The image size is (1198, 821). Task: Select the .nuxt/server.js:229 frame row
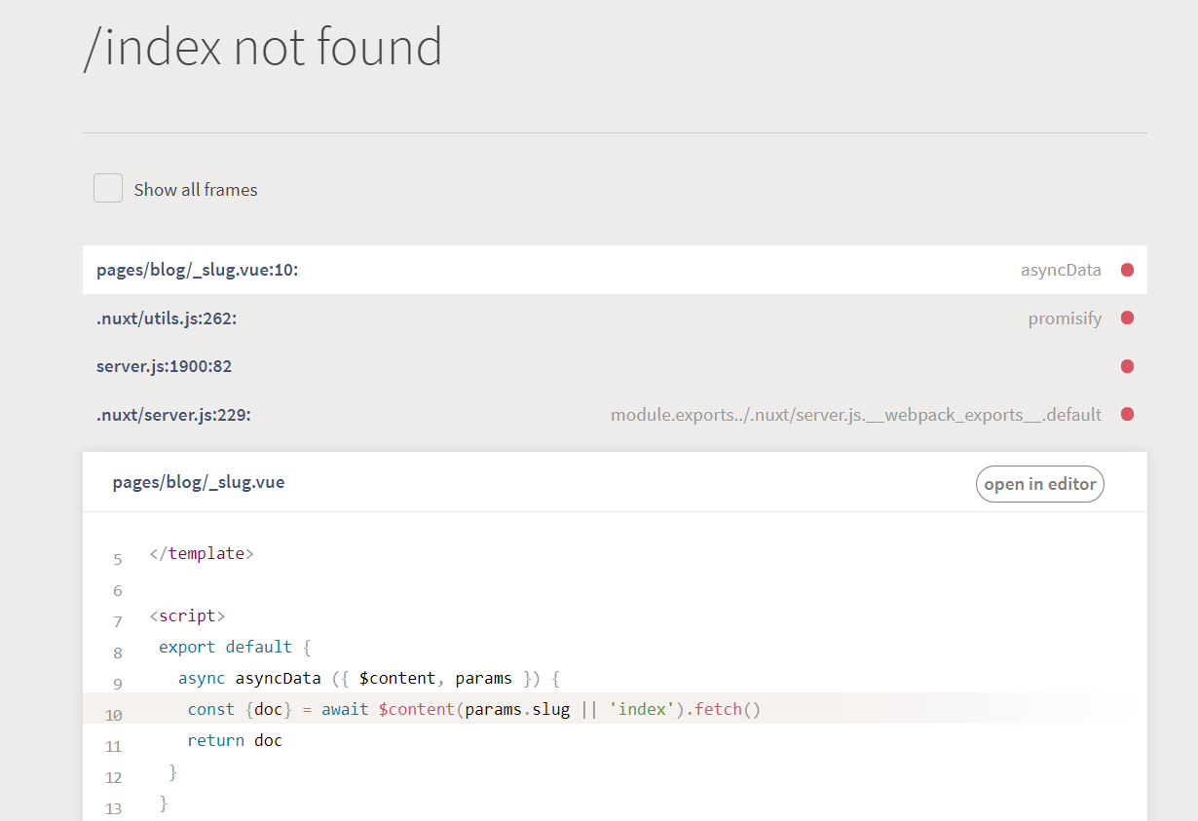(172, 414)
